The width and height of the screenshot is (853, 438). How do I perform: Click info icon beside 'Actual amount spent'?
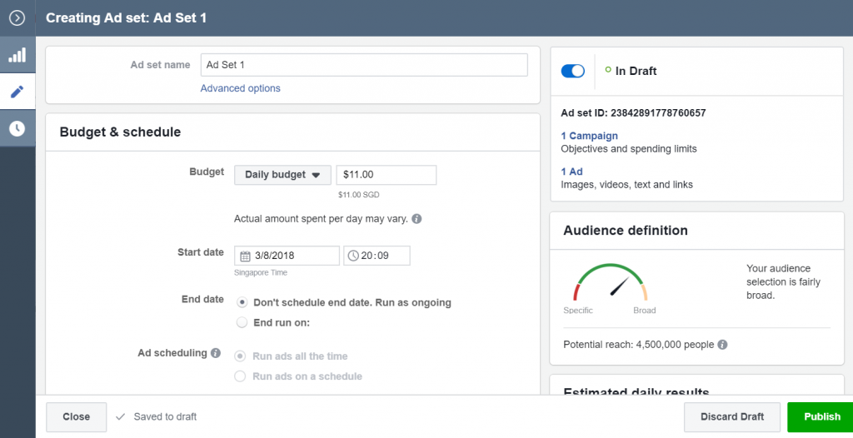[417, 219]
